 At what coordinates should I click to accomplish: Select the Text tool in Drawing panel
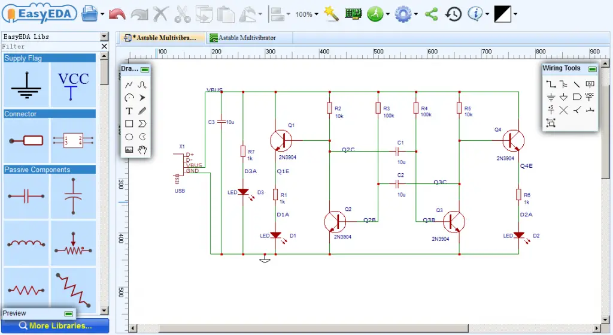click(129, 111)
